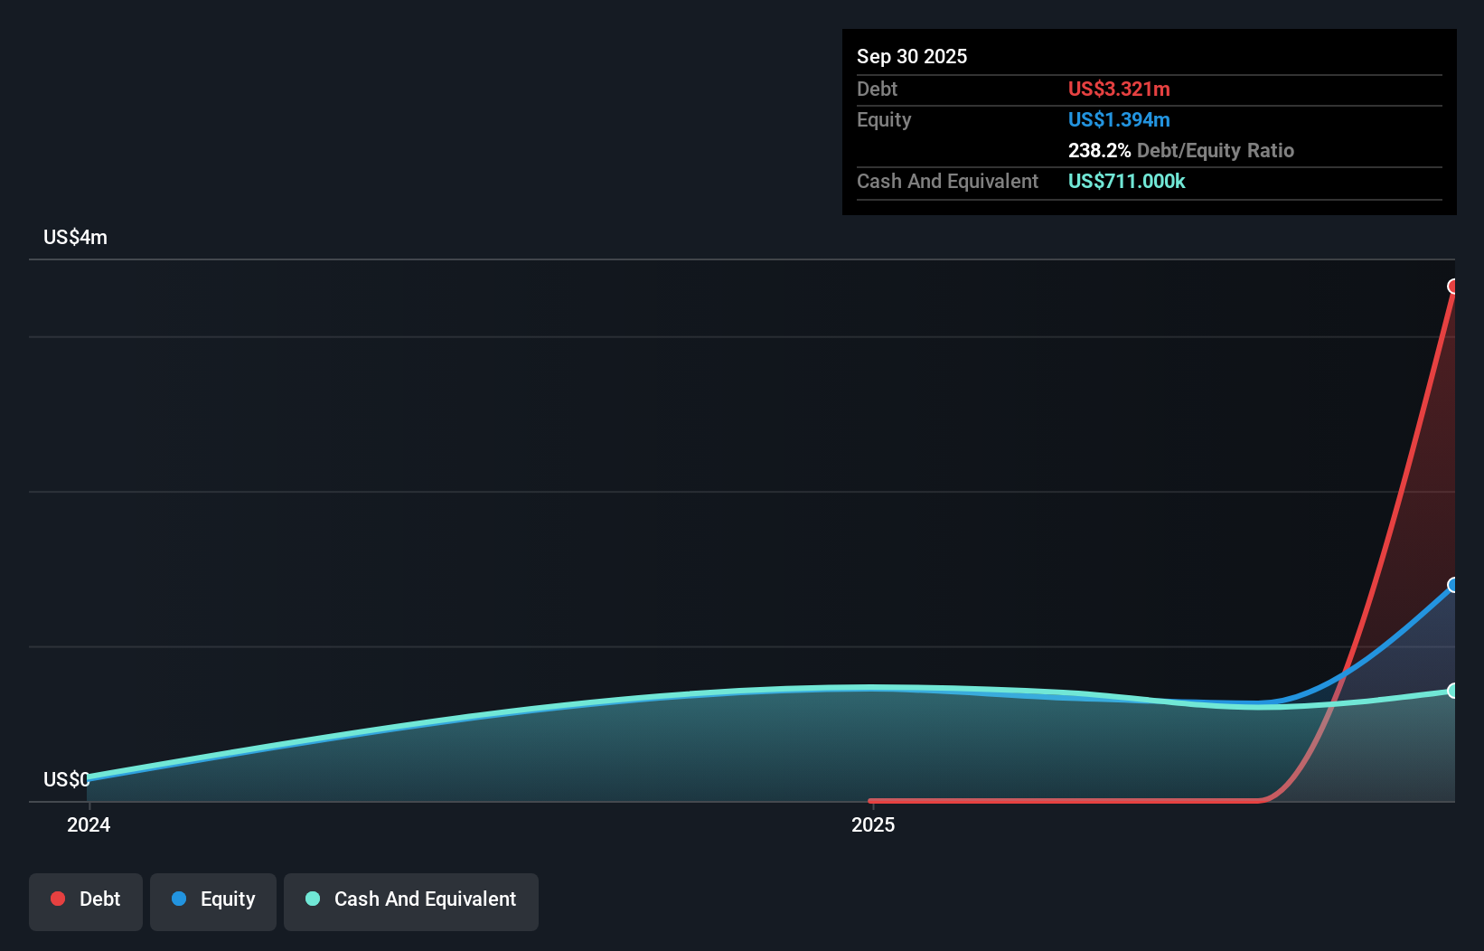Click the Equity value link US$1.394m
This screenshot has height=951, width=1484.
click(1119, 119)
